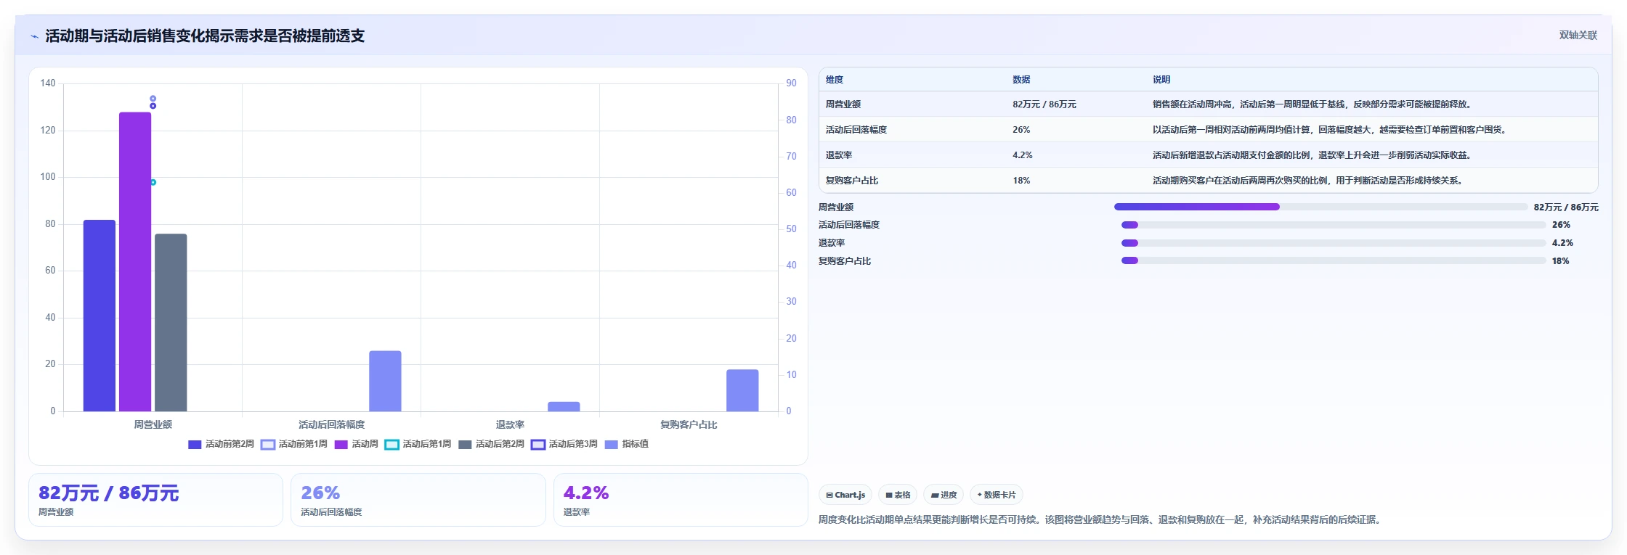This screenshot has width=1627, height=555.
Task: Click the table value 82万元 / 86万元
Action: pos(1044,104)
